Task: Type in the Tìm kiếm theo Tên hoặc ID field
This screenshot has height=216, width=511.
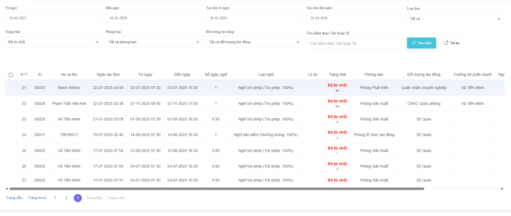Action: [x=355, y=44]
